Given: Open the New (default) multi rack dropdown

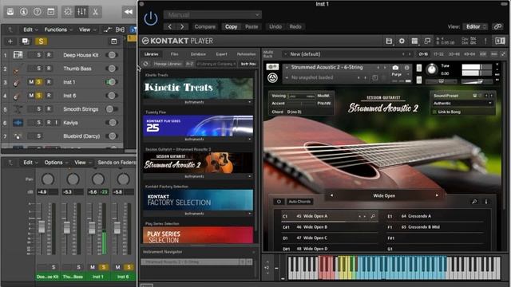Looking at the screenshot, I should (x=347, y=54).
